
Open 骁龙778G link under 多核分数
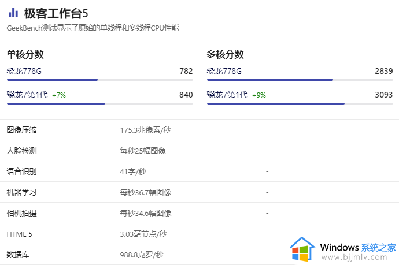(224, 71)
